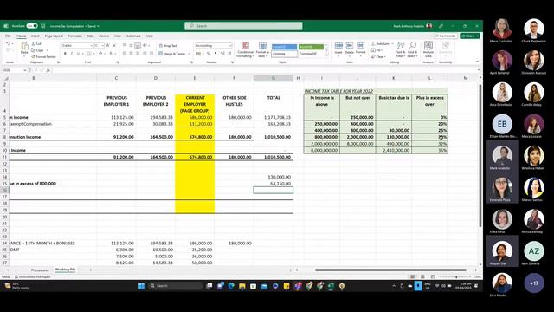554x312 pixels.
Task: Open the Merge & Center dropdown arrow
Action: click(x=189, y=54)
